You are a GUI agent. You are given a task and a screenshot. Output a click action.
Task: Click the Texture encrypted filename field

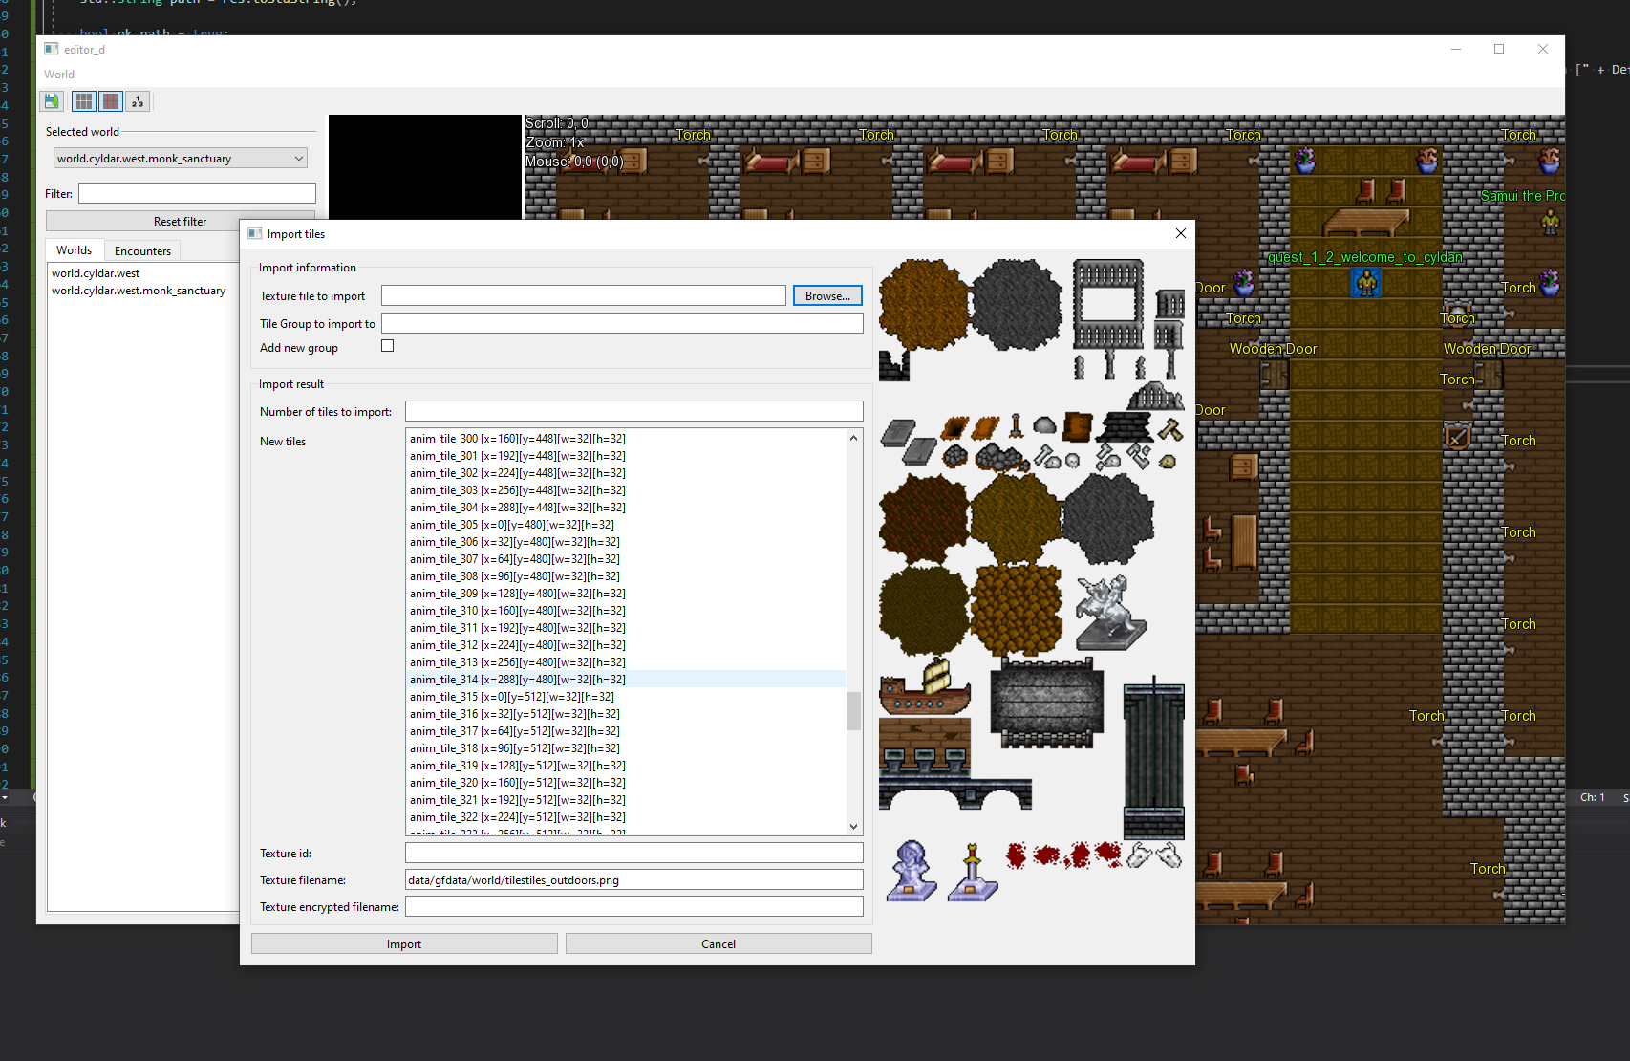(634, 906)
